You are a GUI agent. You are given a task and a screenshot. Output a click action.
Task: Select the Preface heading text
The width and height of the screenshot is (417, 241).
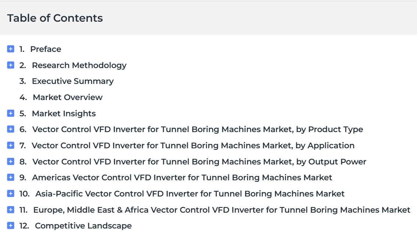point(46,49)
